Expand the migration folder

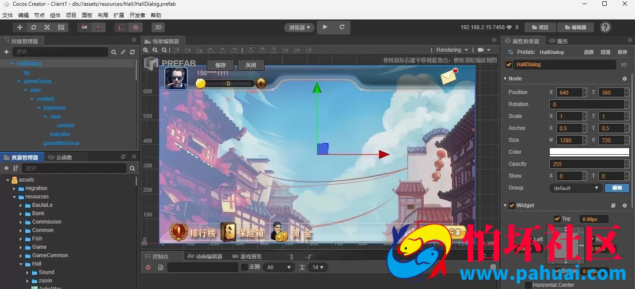click(x=14, y=188)
